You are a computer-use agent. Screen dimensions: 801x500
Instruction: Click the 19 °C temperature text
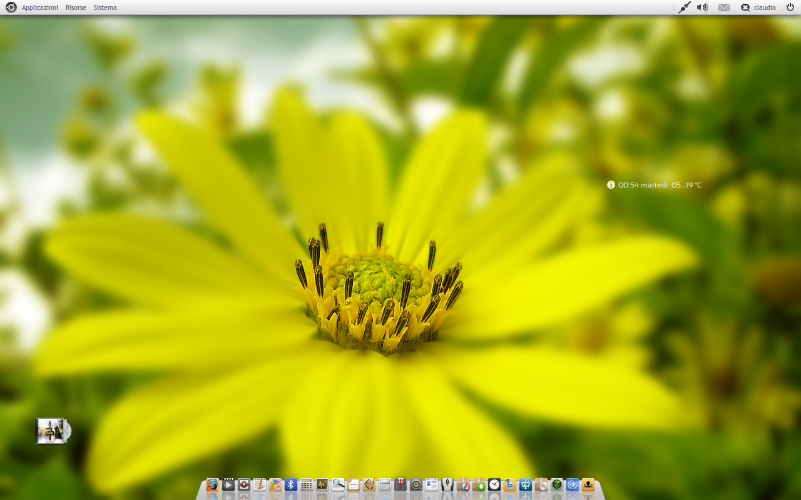coord(693,185)
